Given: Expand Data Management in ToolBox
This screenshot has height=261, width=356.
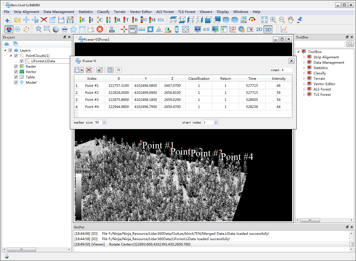Looking at the screenshot, I should (304, 63).
